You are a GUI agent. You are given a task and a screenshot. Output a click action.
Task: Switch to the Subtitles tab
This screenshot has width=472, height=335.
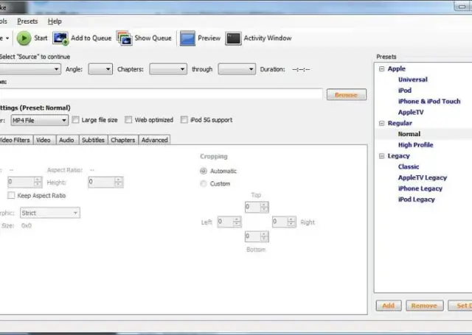pos(93,140)
